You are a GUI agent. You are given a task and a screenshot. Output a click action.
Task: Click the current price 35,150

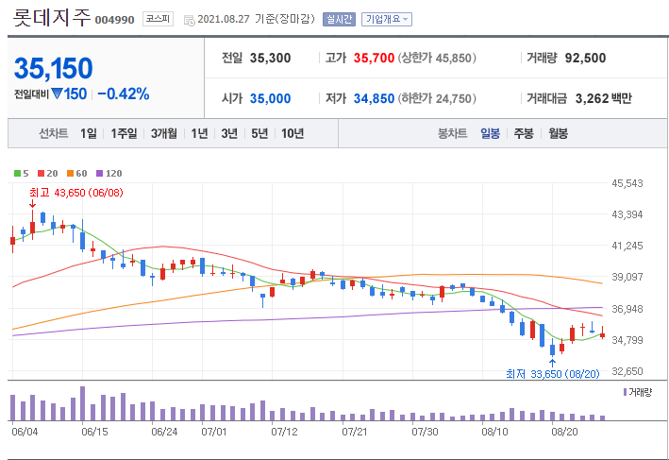(54, 68)
